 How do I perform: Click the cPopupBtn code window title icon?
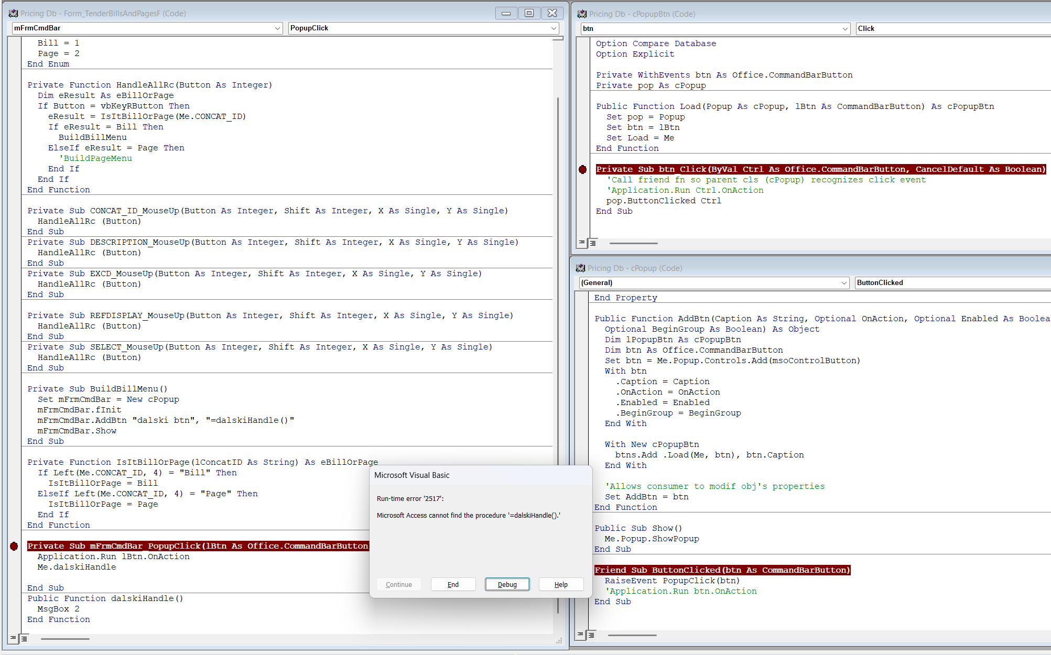pyautogui.click(x=582, y=14)
